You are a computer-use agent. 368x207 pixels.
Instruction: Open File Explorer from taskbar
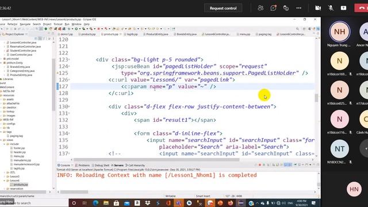[x=106, y=203]
